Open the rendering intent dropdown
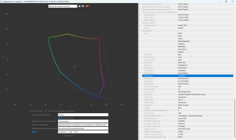 coord(83,128)
